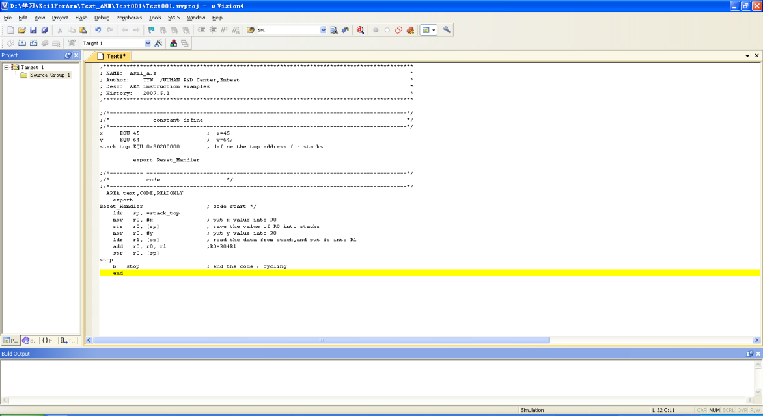Screen dimensions: 763x416
Task: Save the current file via Save icon
Action: click(33, 30)
